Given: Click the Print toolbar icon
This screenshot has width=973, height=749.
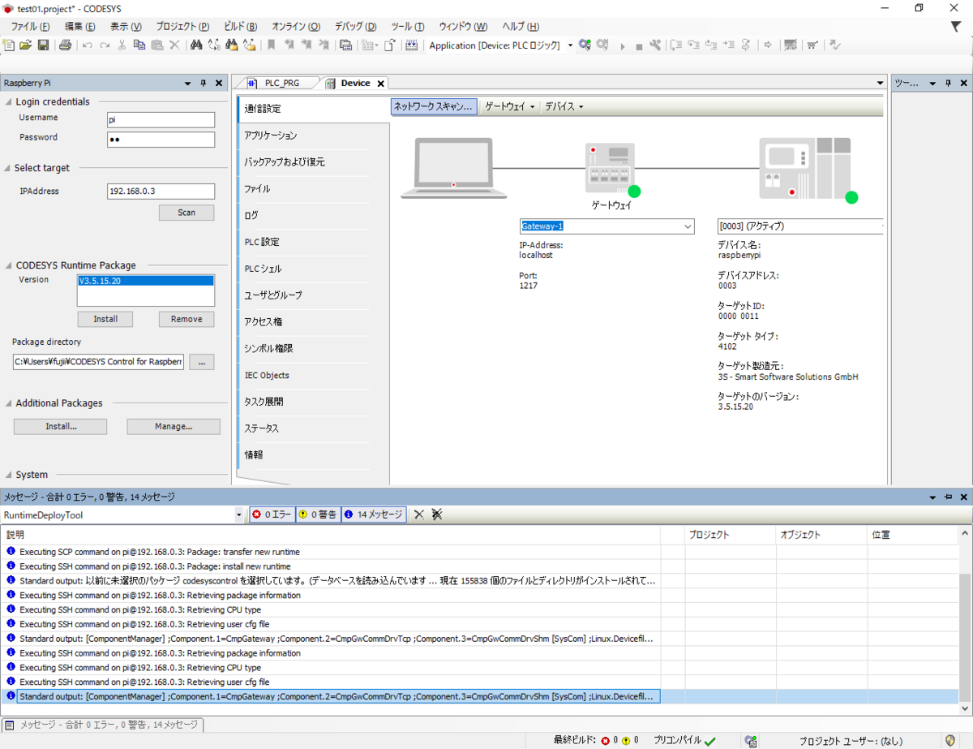Looking at the screenshot, I should click(x=65, y=45).
